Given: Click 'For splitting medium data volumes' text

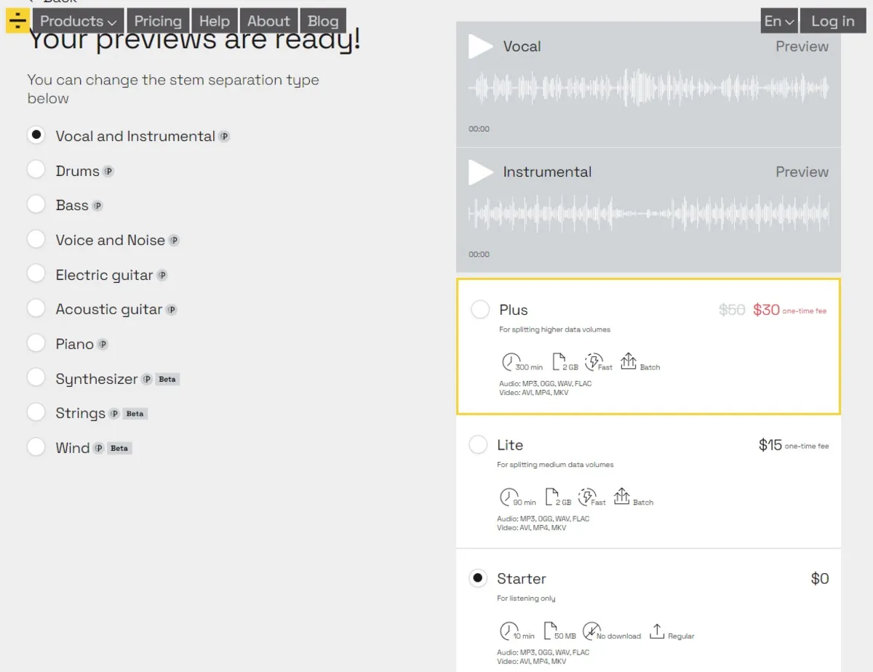Looking at the screenshot, I should pos(555,465).
